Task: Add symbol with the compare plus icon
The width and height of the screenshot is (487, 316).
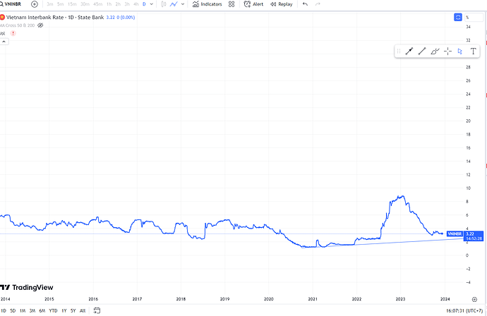Action: tap(35, 4)
